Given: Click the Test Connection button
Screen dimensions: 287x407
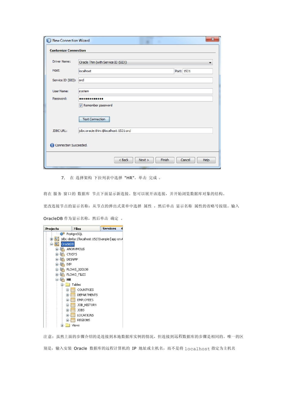Looking at the screenshot, I should (94, 119).
